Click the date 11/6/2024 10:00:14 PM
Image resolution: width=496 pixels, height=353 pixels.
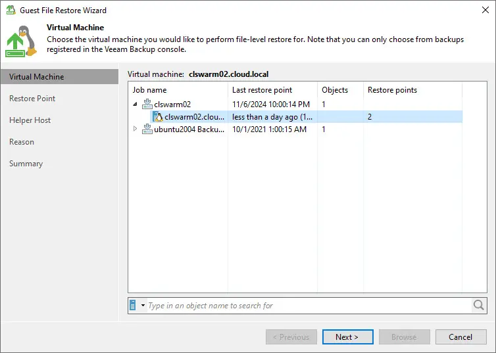click(x=271, y=105)
